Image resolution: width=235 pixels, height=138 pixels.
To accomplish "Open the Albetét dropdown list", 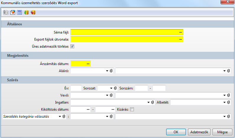I will pos(224,102).
